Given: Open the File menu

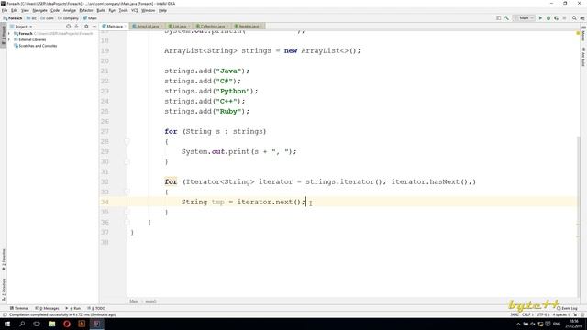Looking at the screenshot, I should 5,10.
